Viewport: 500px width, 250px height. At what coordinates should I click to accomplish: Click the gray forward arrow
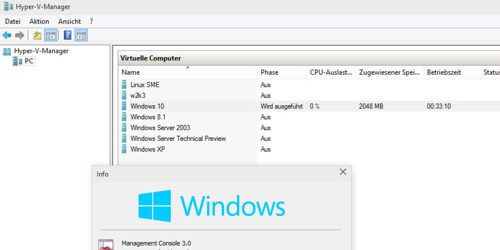coord(20,36)
